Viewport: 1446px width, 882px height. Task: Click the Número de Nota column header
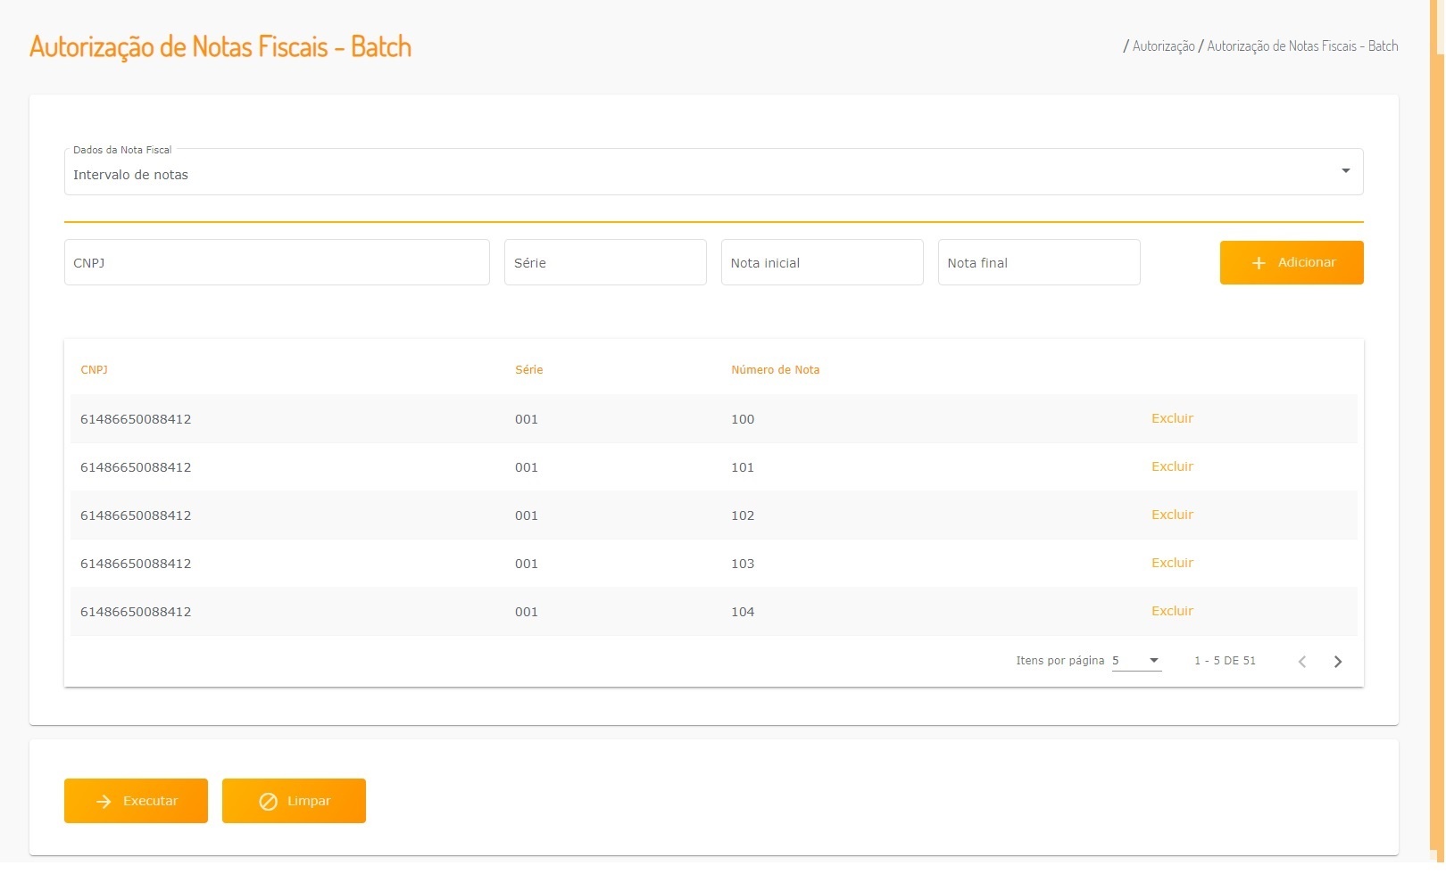(775, 369)
